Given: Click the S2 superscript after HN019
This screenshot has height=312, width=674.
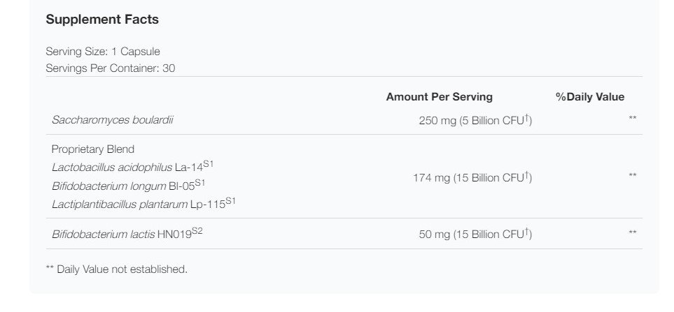Looking at the screenshot, I should (197, 231).
